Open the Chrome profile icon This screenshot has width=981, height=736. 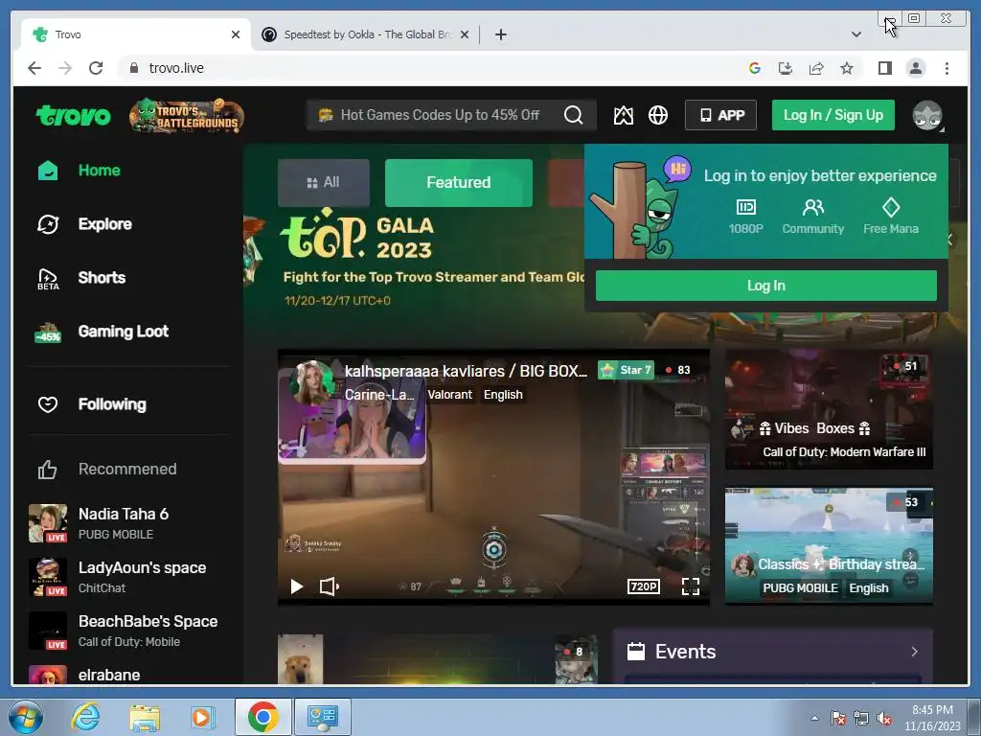click(x=915, y=68)
